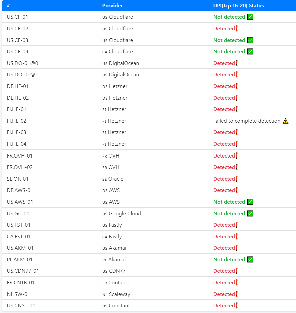The image size is (296, 313).
Task: Click the green checkmark icon in US.CF-04 row
Action: [250, 52]
